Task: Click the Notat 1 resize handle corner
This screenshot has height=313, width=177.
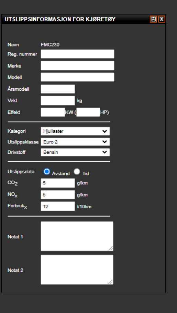Action: (111, 248)
